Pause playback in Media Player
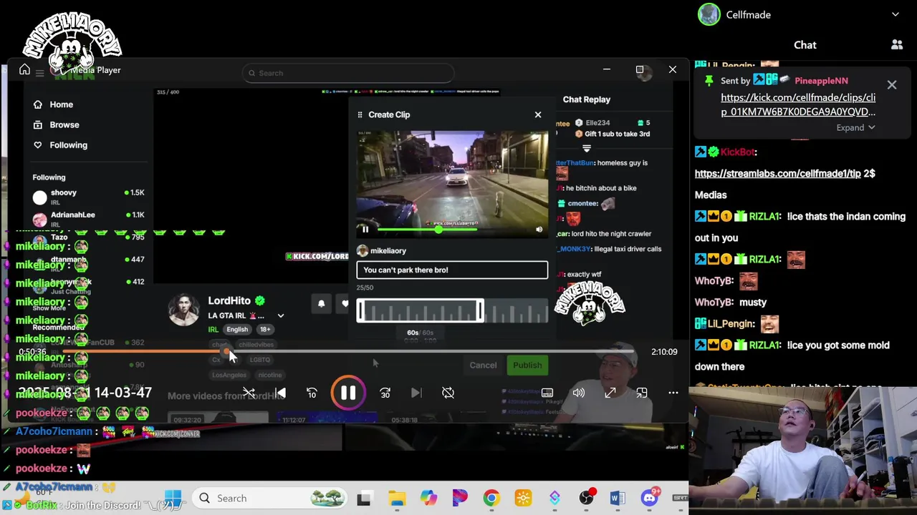Screen dimensions: 917x515 [x=348, y=393]
